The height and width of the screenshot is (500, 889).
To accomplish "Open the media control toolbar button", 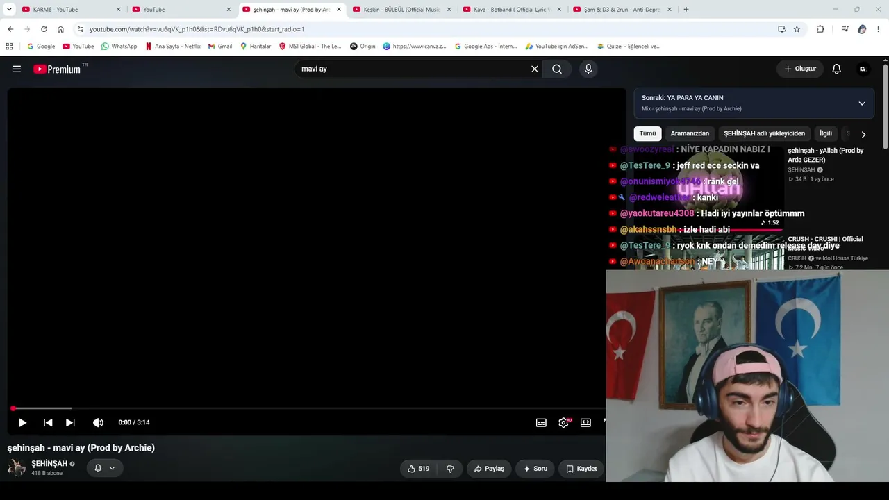I will [845, 29].
